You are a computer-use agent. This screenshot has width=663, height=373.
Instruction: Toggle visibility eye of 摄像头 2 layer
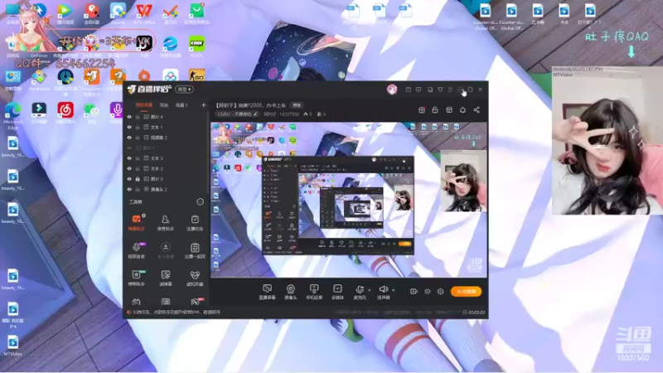click(129, 190)
